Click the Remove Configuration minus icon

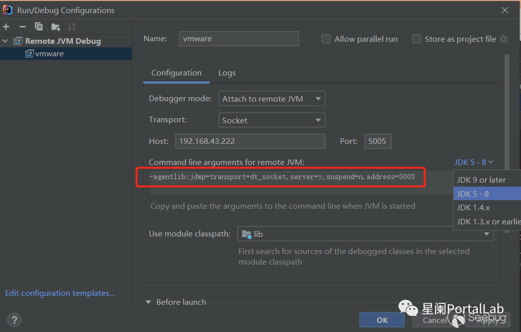pyautogui.click(x=22, y=27)
